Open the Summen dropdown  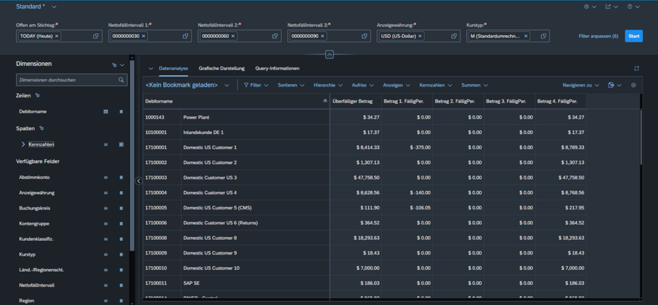coord(475,85)
